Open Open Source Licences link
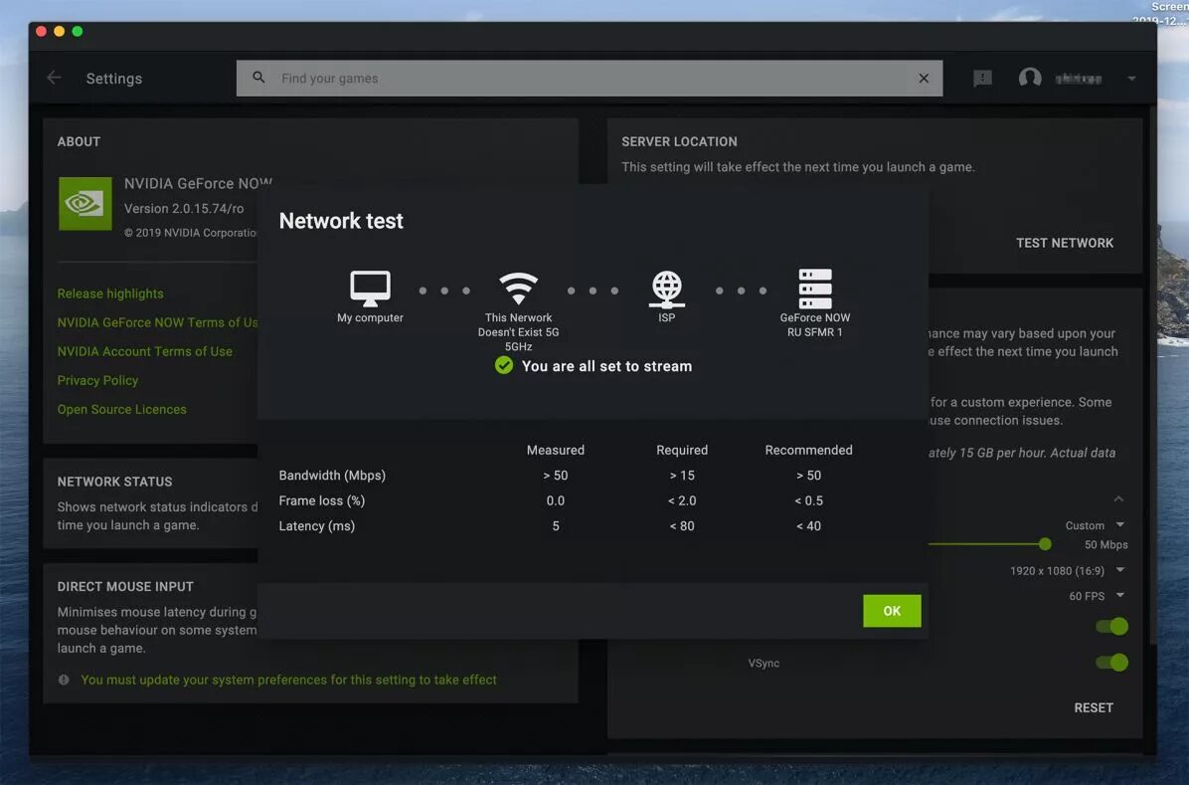This screenshot has height=785, width=1189. (122, 409)
